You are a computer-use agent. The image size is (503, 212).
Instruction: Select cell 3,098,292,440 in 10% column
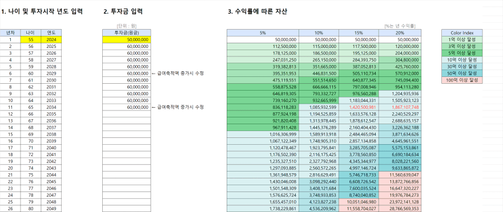point(319,182)
